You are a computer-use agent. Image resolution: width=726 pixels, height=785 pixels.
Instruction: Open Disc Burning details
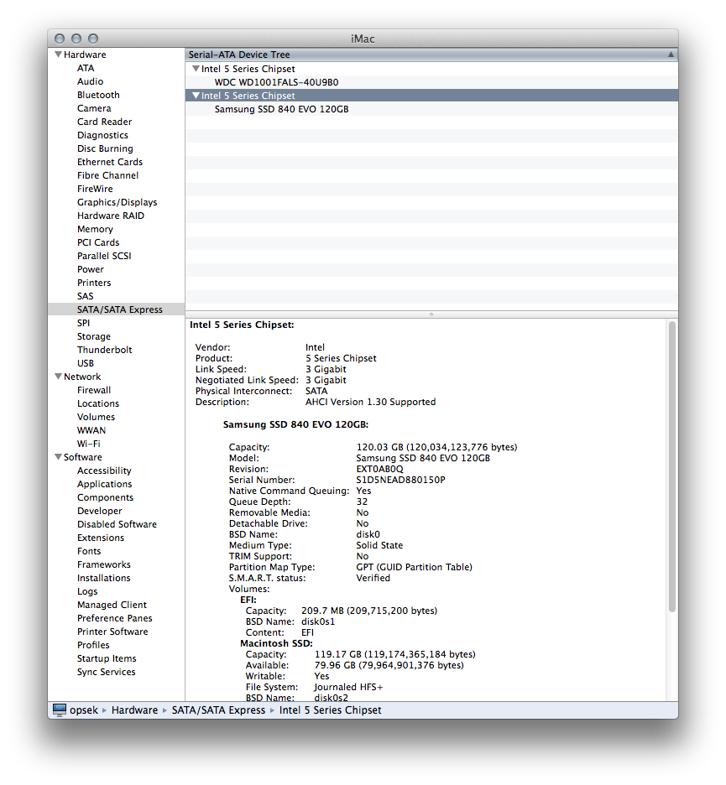pos(105,148)
